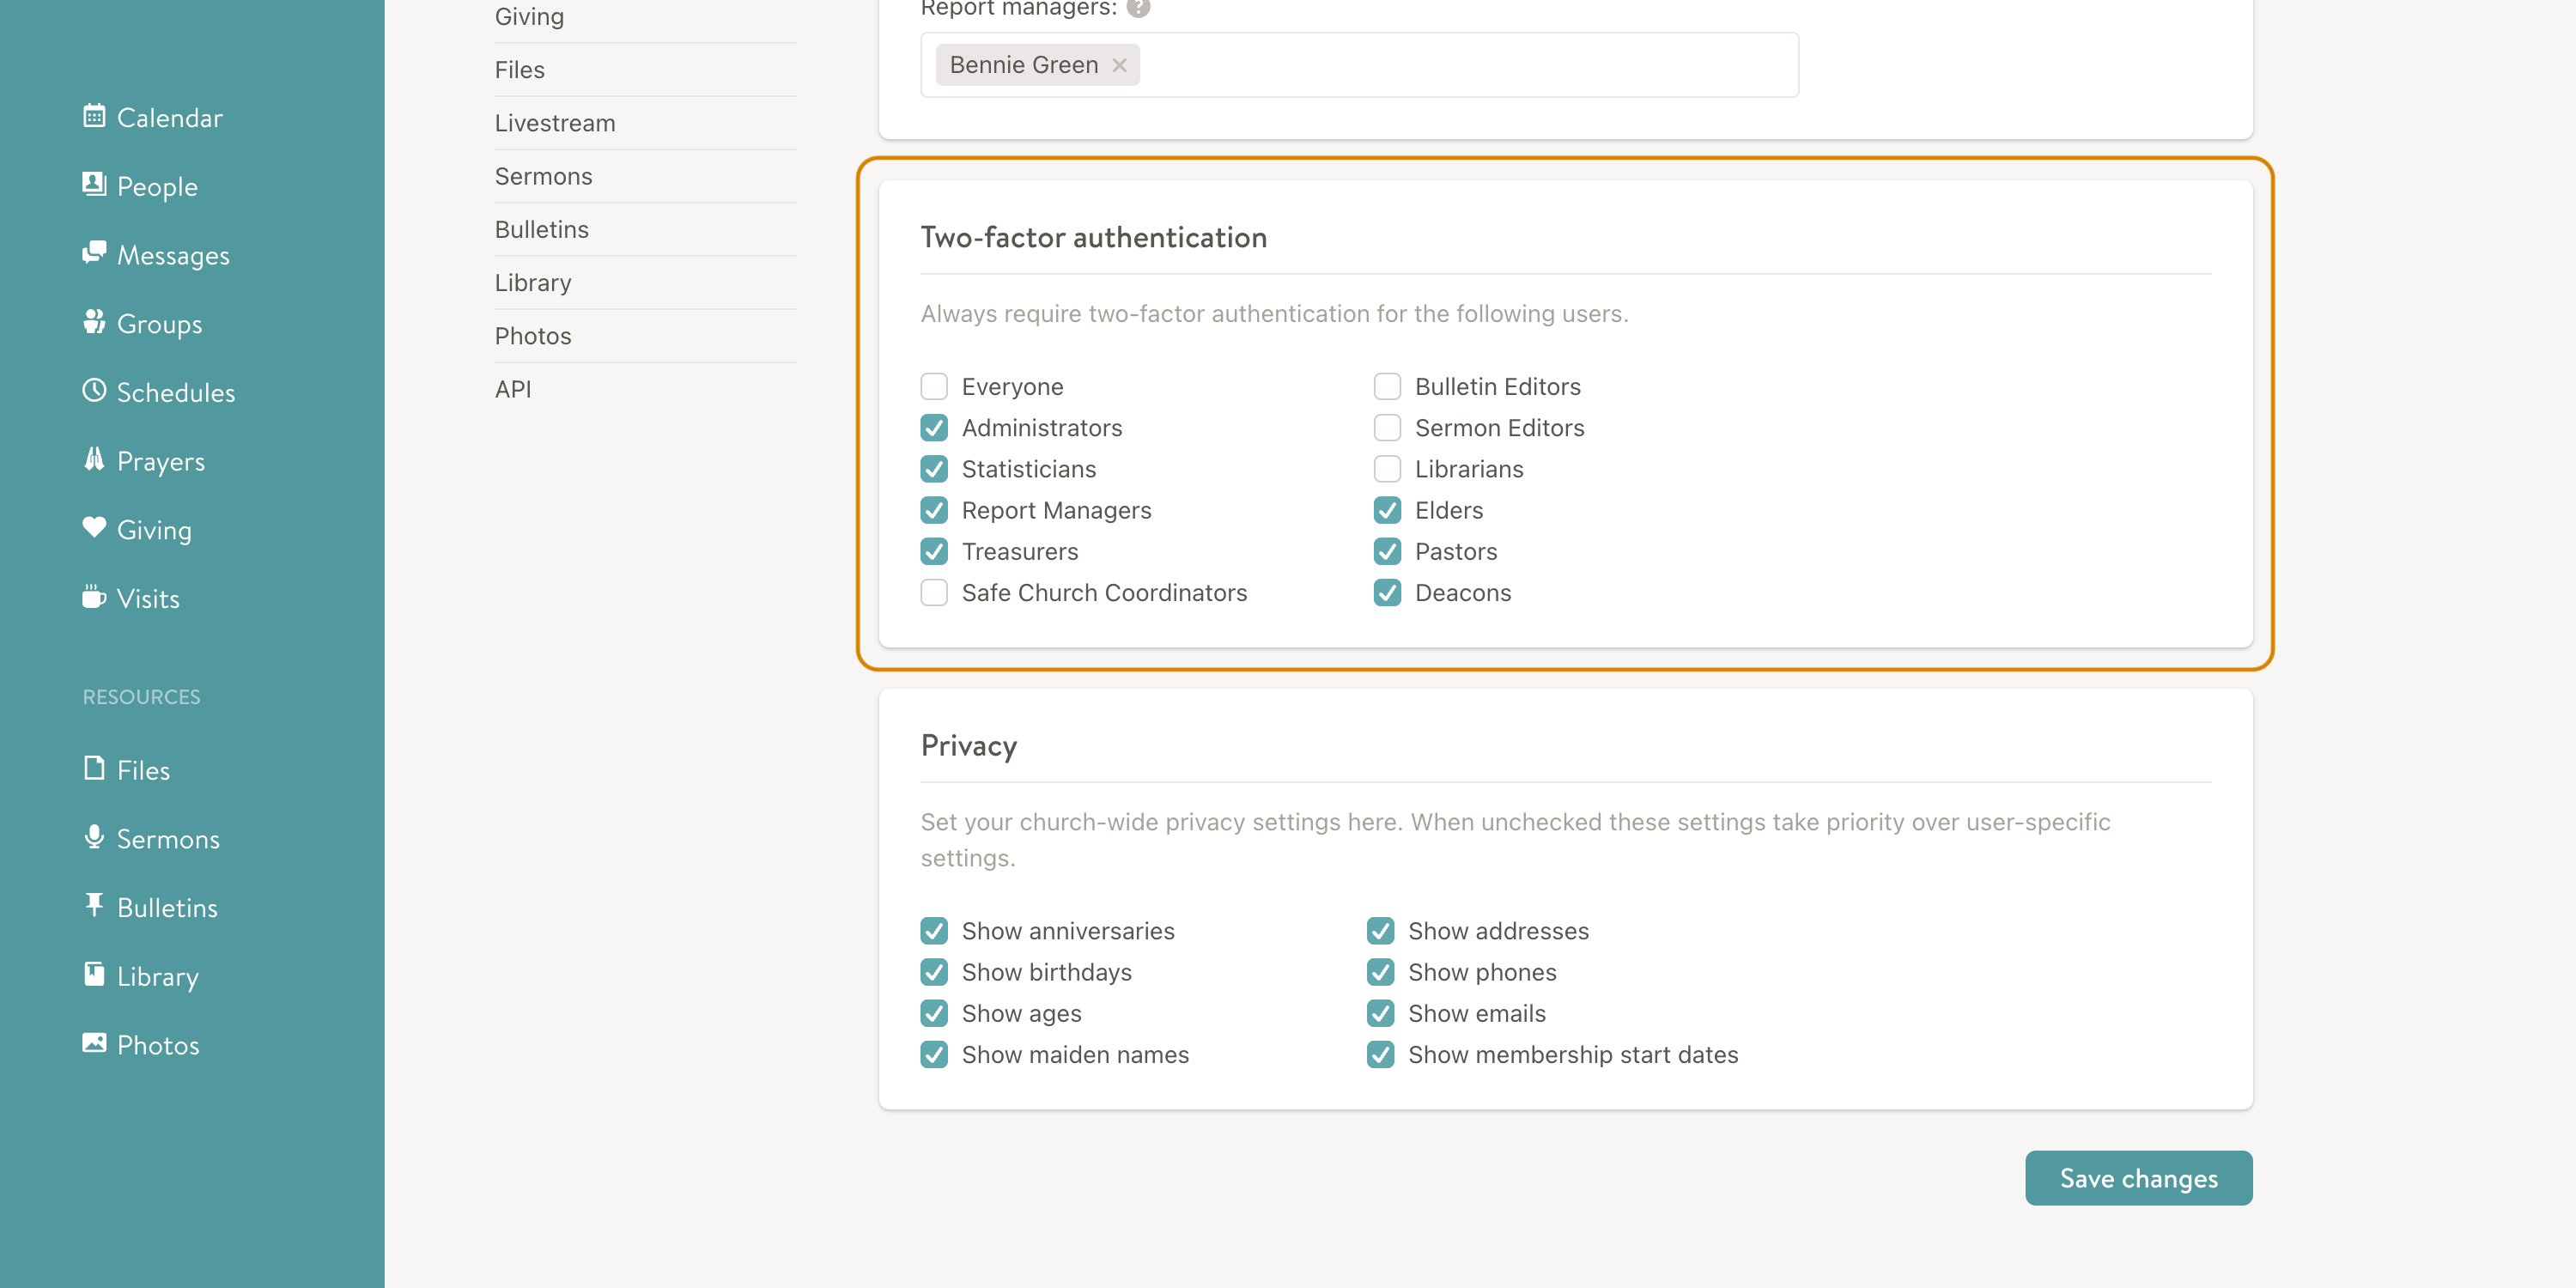Screen dimensions: 2576x1288
Task: Click the Library book icon
Action: pyautogui.click(x=94, y=975)
